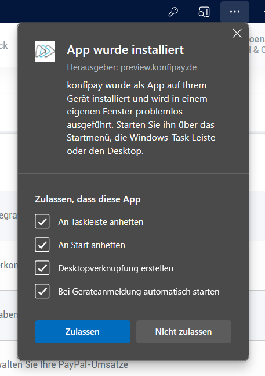This screenshot has height=376, width=265.
Task: Click the Desktopverknüpfung erstellen label text
Action: click(x=116, y=268)
